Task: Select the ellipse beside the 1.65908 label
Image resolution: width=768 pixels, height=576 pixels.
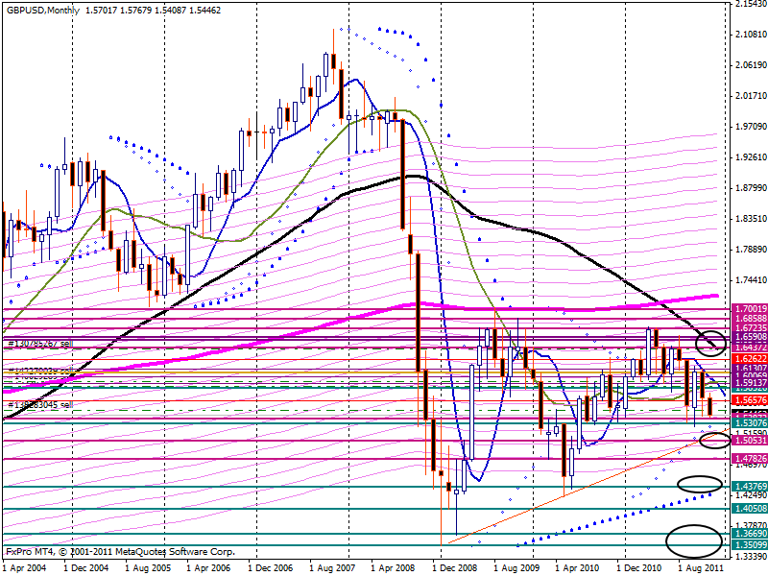Action: [x=710, y=343]
